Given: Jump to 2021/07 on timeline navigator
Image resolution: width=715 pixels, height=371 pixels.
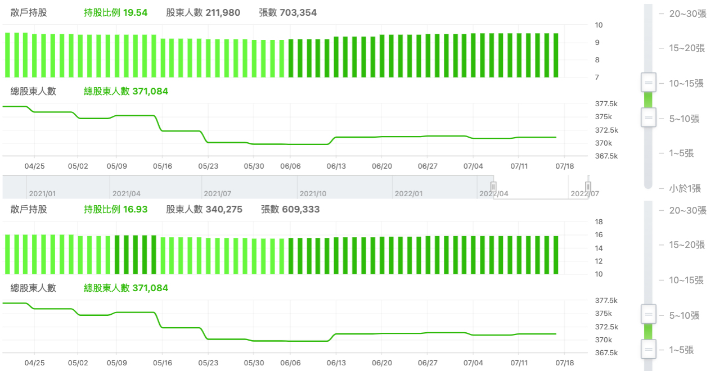Looking at the screenshot, I should 217,193.
